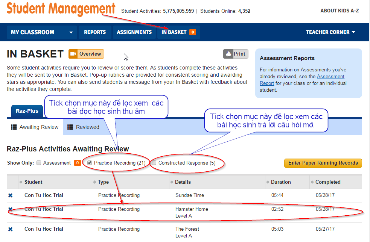Open the Teacher Corner dropdown
The image size is (370, 242).
(330, 32)
